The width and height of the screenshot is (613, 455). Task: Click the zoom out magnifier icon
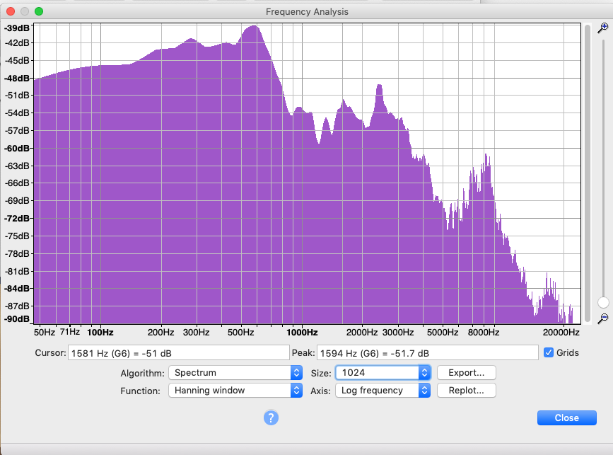603,318
